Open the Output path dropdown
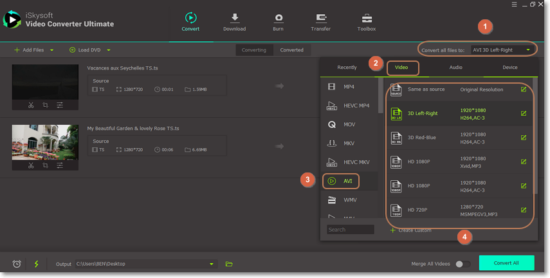The width and height of the screenshot is (550, 278). [211, 264]
